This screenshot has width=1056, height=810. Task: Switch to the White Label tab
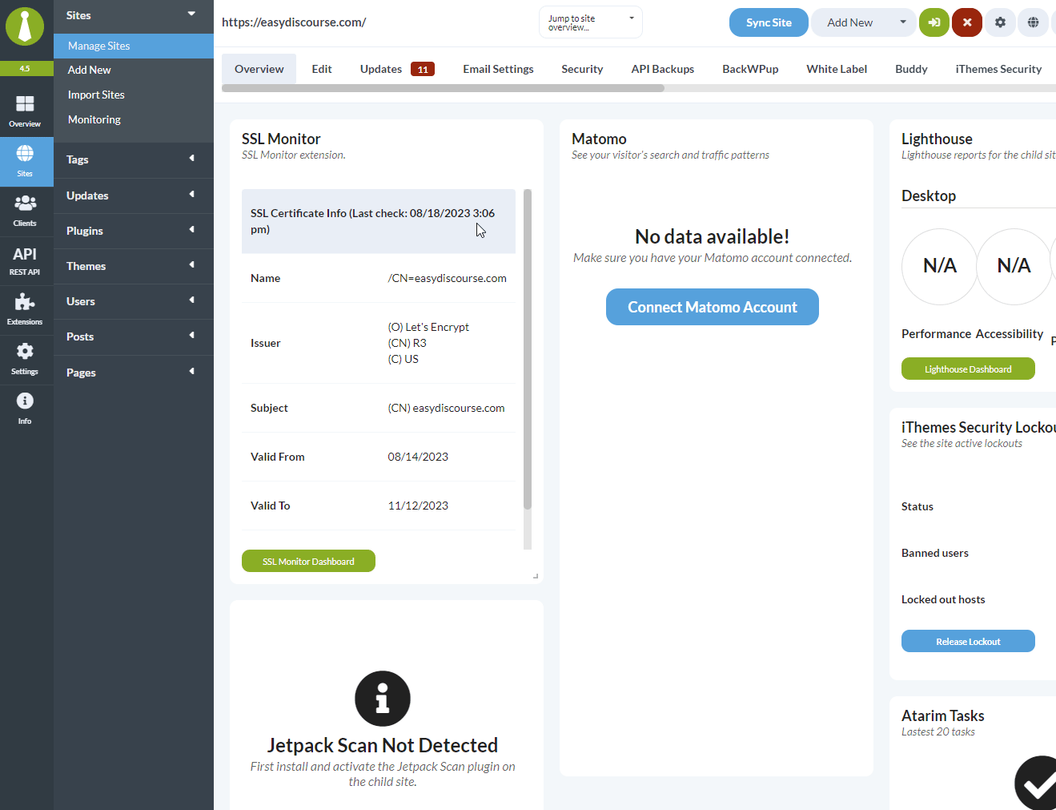tap(837, 69)
